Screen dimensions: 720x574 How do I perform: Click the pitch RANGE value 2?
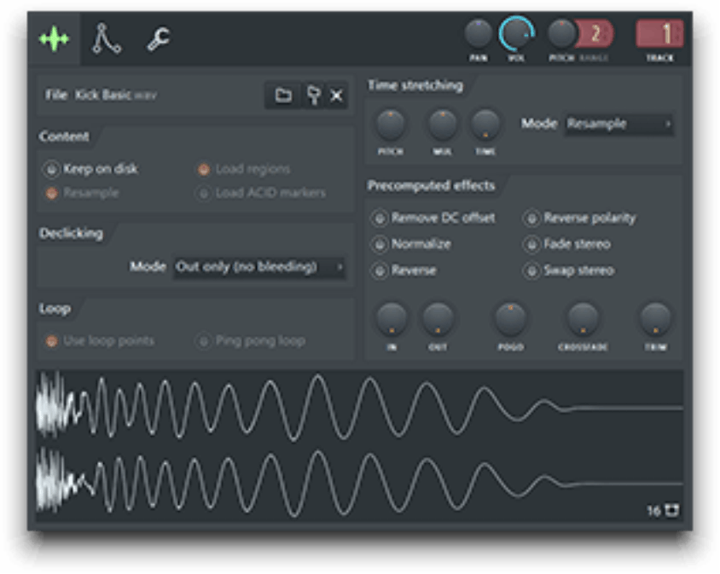click(595, 33)
